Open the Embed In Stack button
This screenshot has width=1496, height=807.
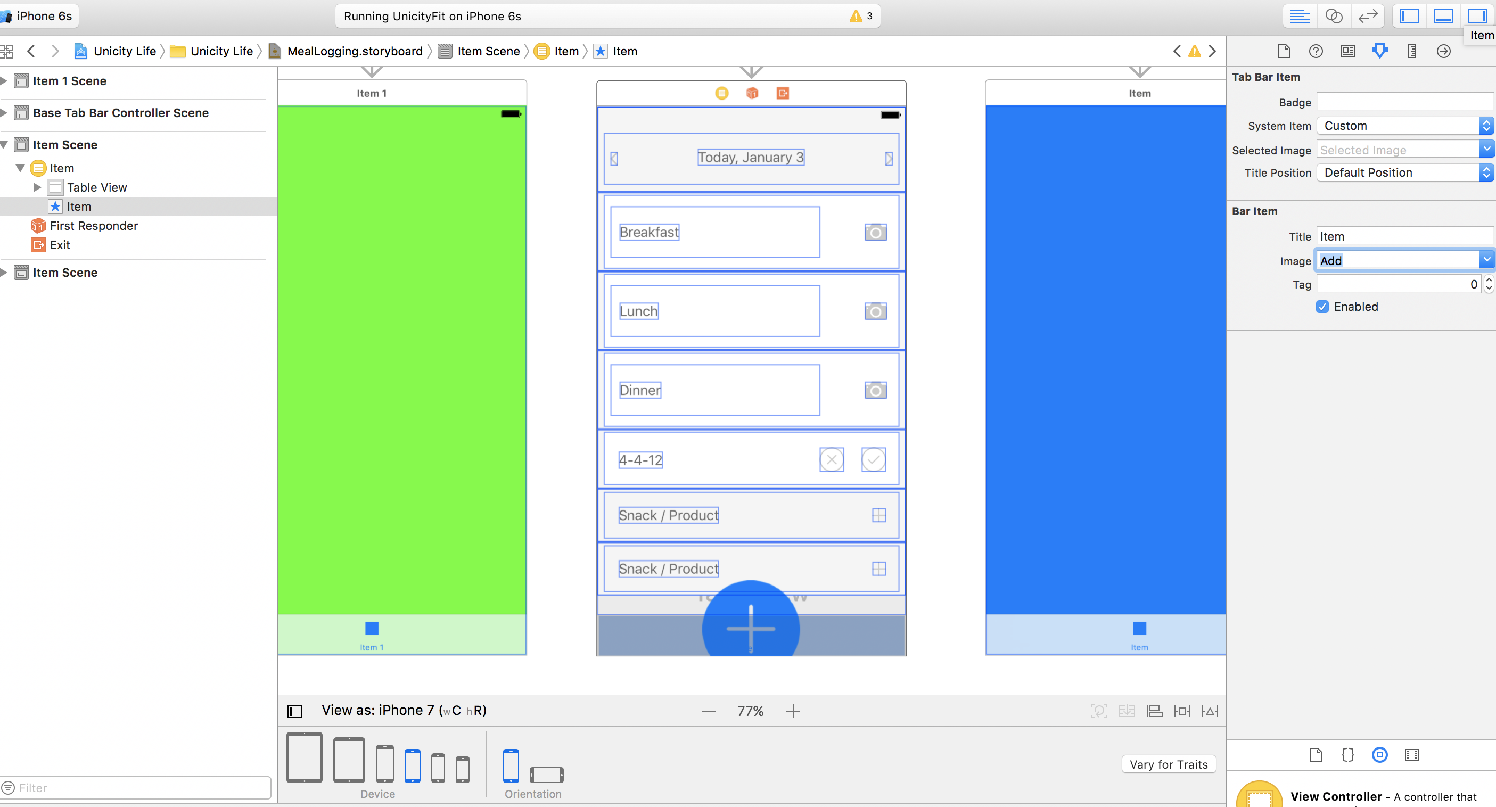pos(1127,711)
